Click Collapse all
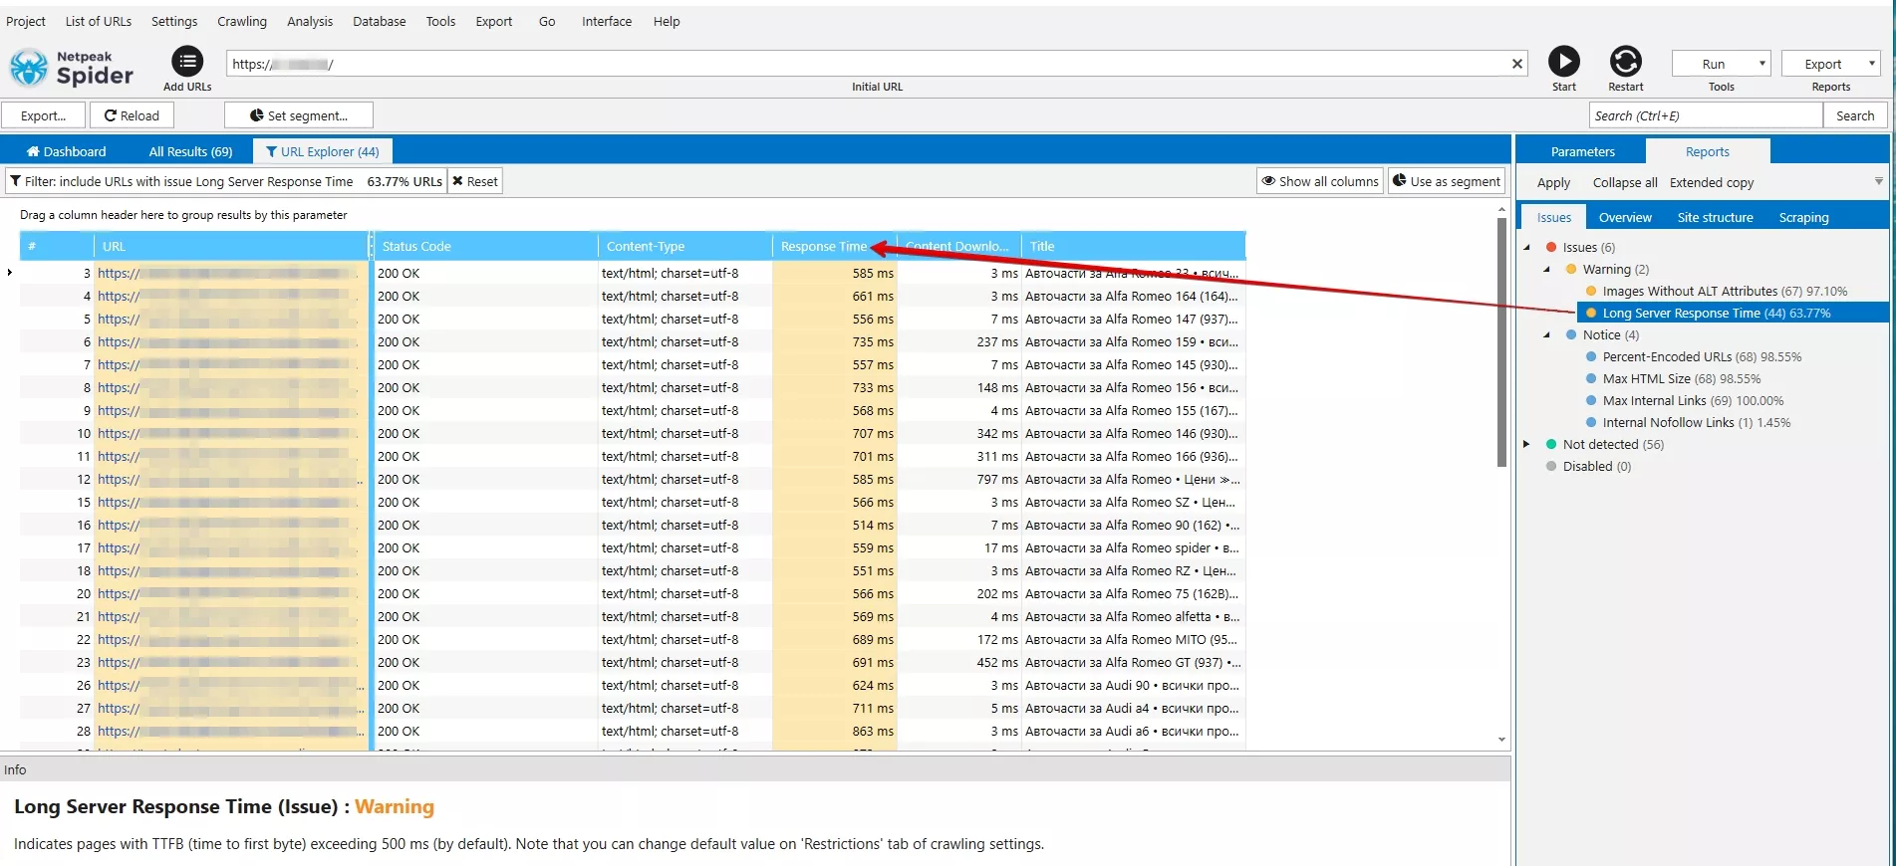 (x=1625, y=182)
